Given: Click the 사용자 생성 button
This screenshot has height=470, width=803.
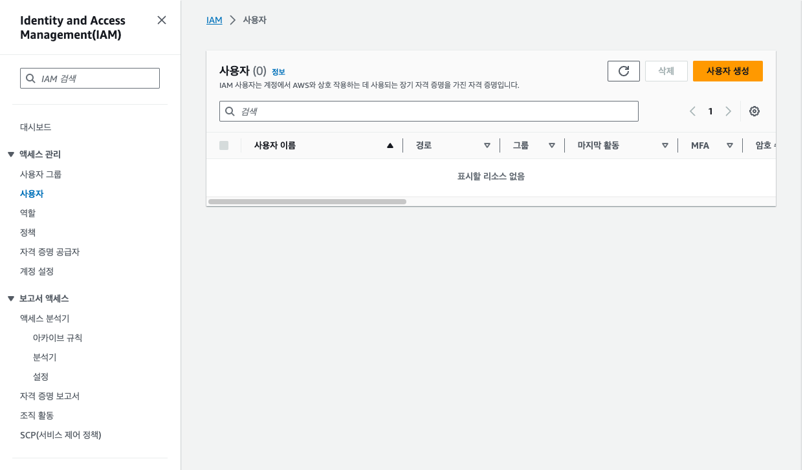Looking at the screenshot, I should [728, 71].
